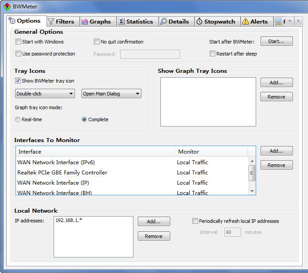Uncheck Show BWMeter tray icon
This screenshot has height=273, width=308.
[18, 81]
